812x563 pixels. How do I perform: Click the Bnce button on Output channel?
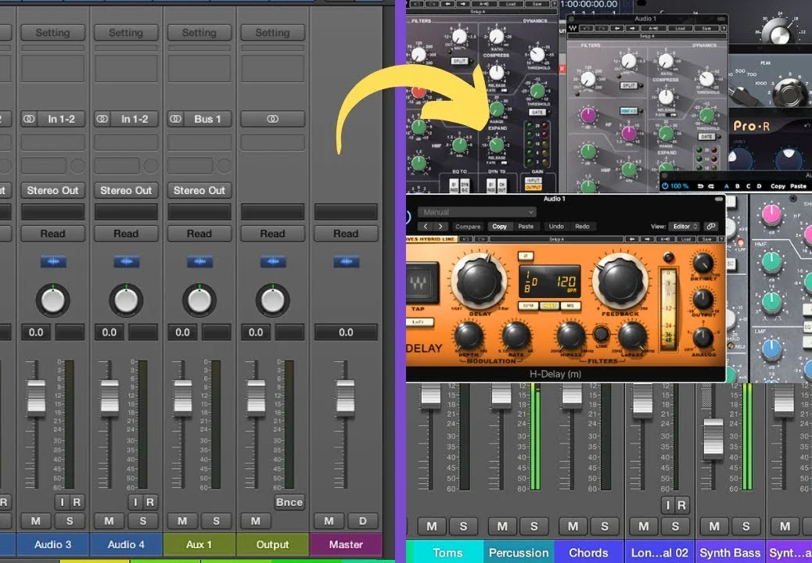pyautogui.click(x=289, y=502)
